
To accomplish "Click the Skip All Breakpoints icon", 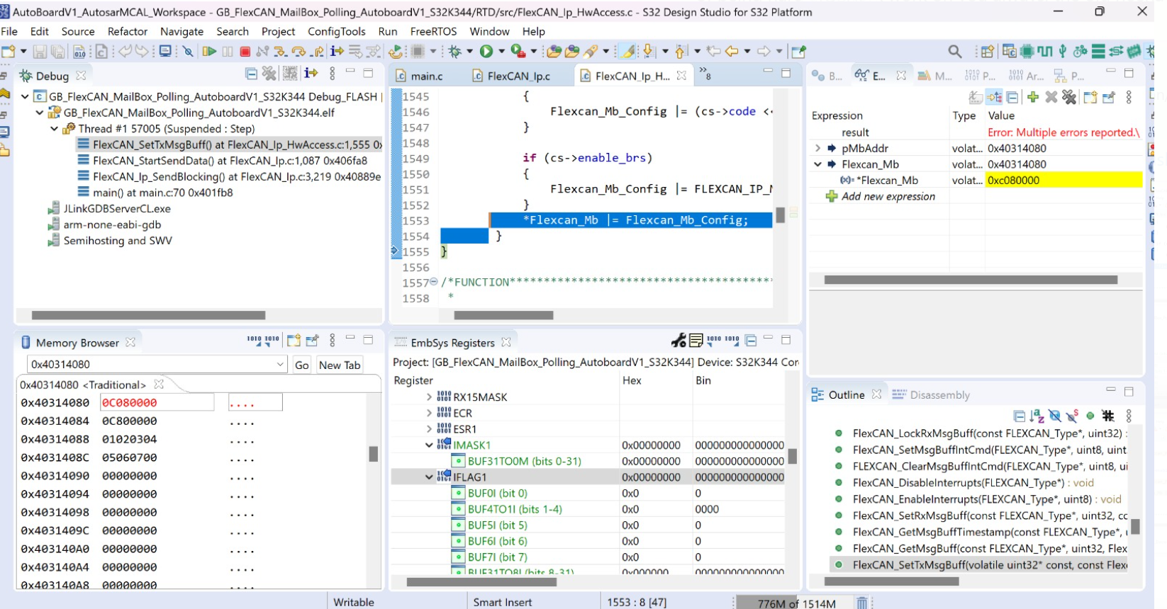I will (x=187, y=51).
